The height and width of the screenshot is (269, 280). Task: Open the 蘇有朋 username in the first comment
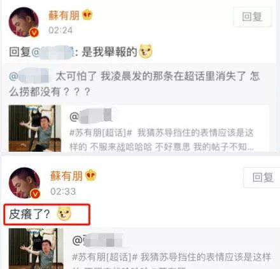64,15
